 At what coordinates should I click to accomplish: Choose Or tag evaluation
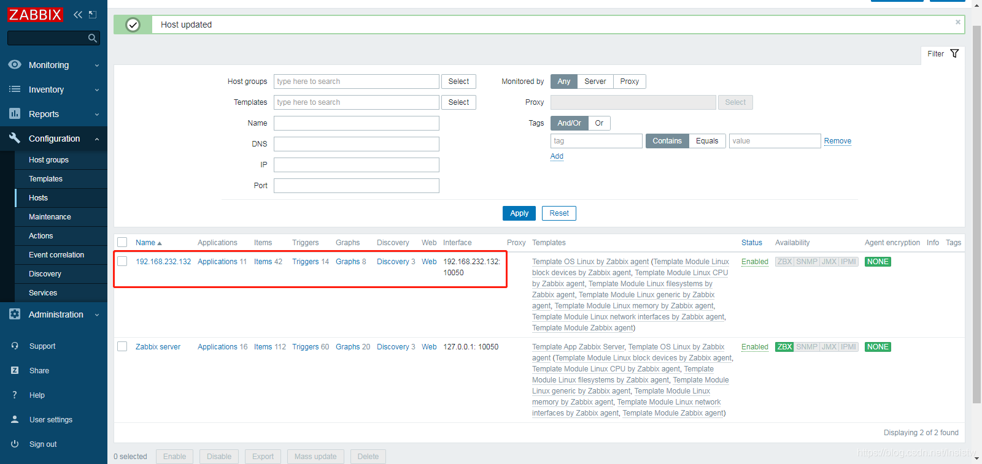[x=599, y=123]
